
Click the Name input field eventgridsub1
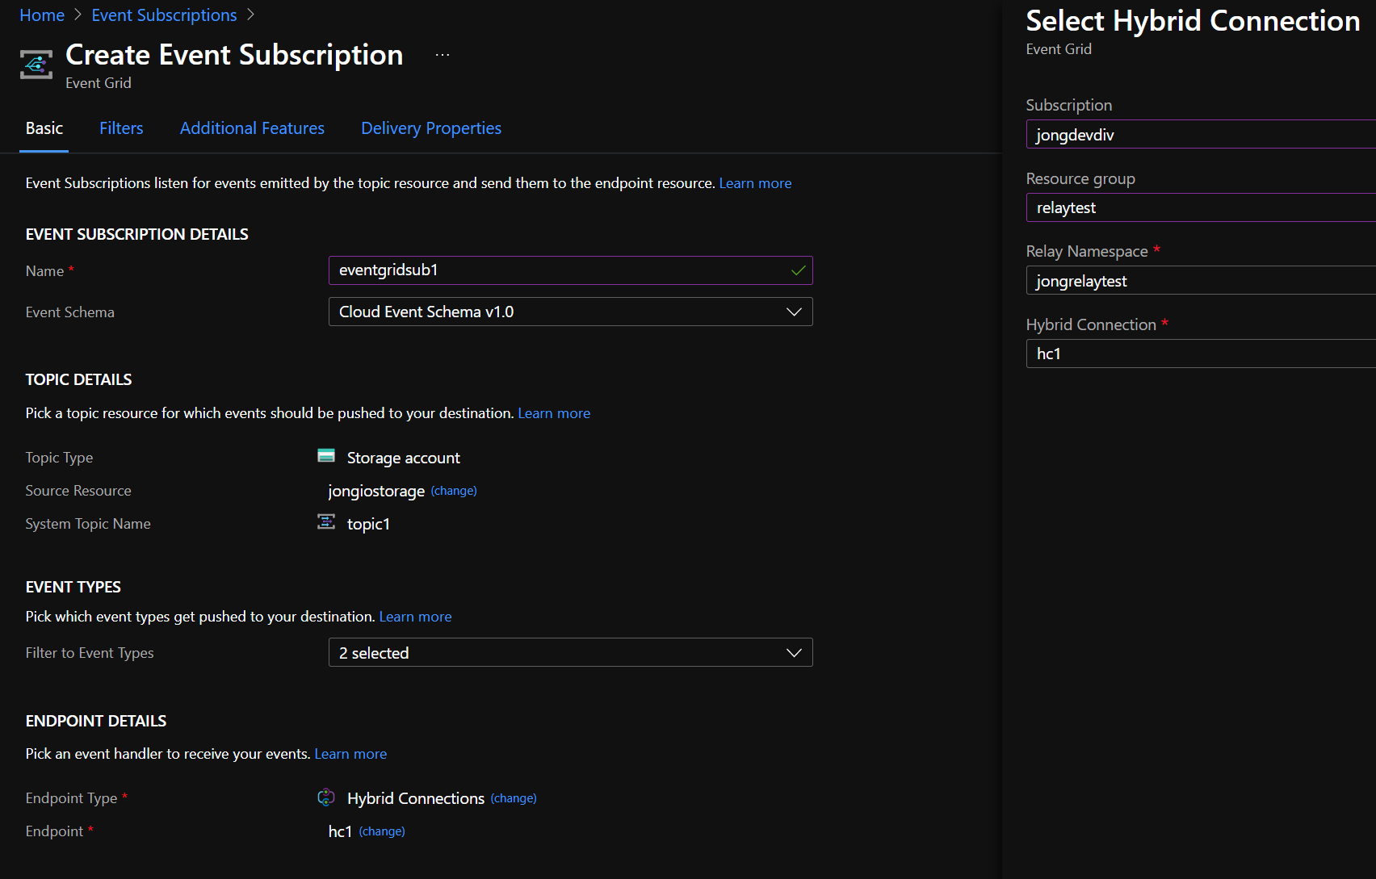[x=557, y=270]
